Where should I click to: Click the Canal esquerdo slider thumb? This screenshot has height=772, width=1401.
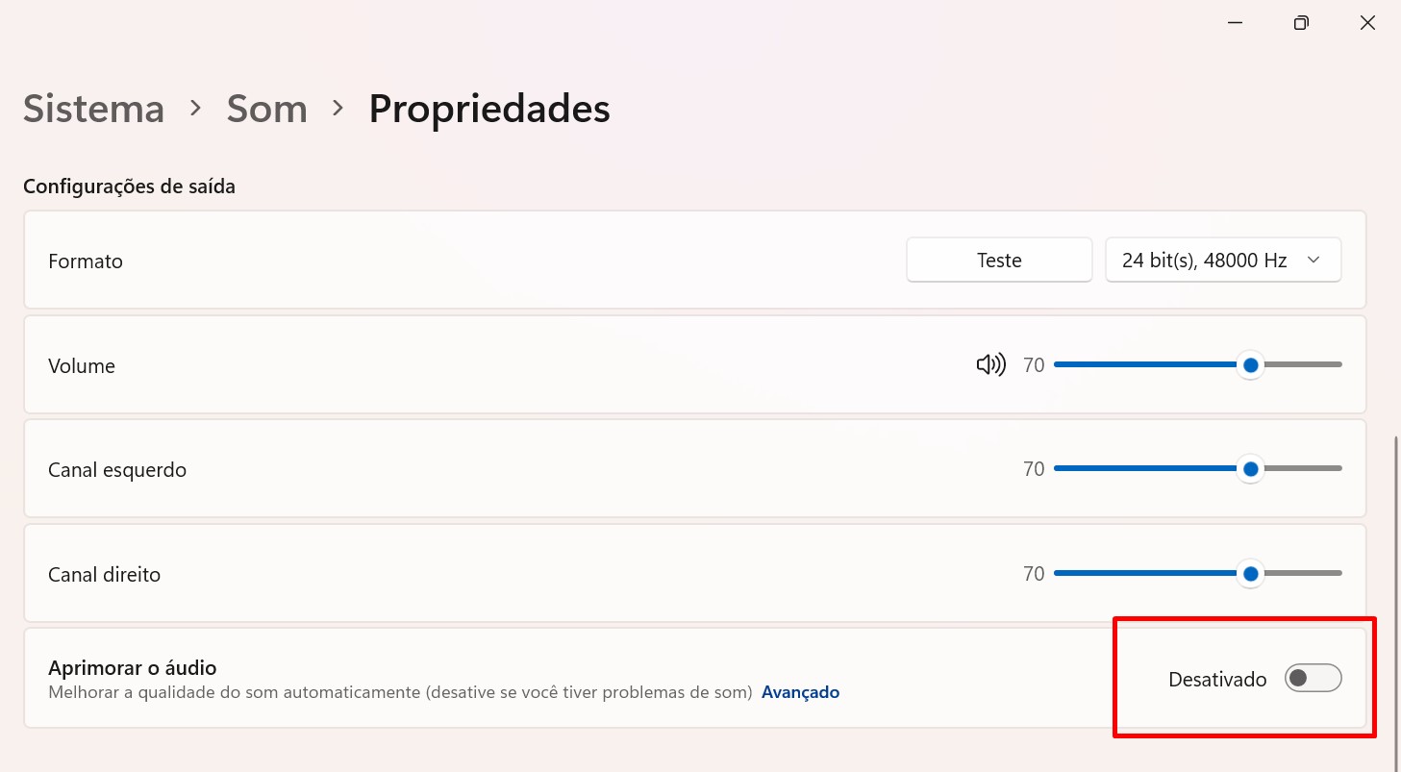(x=1251, y=469)
